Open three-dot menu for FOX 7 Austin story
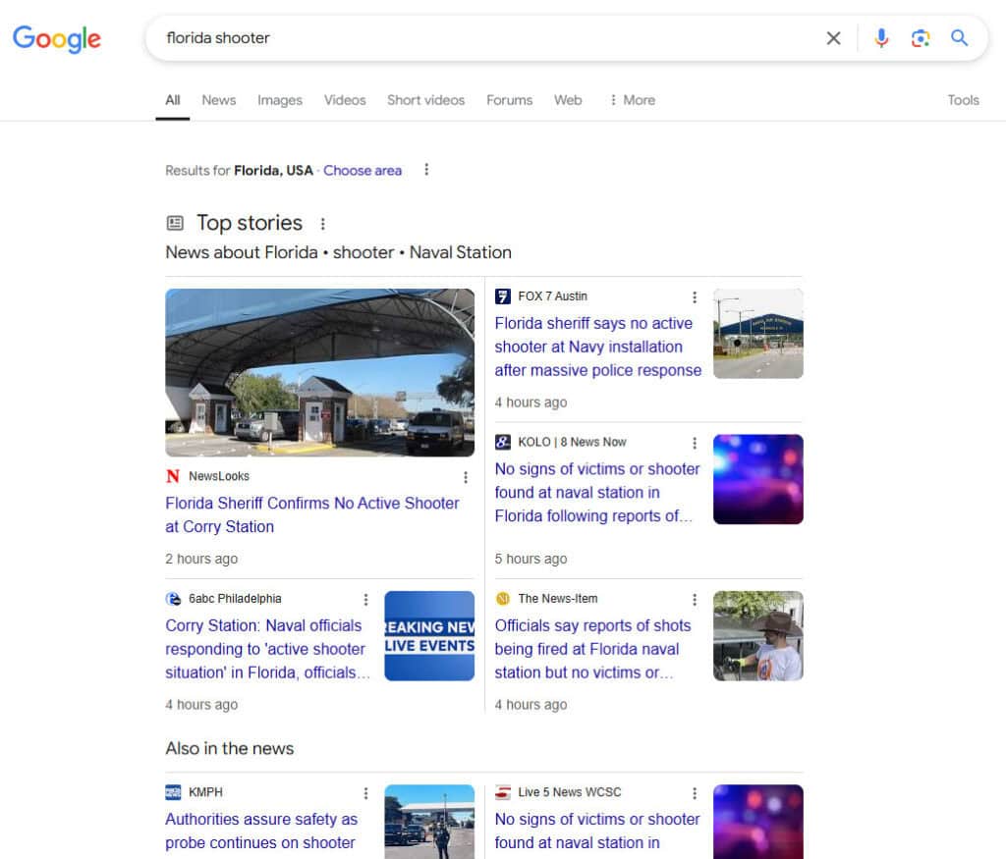The image size is (1006, 859). pyautogui.click(x=695, y=296)
